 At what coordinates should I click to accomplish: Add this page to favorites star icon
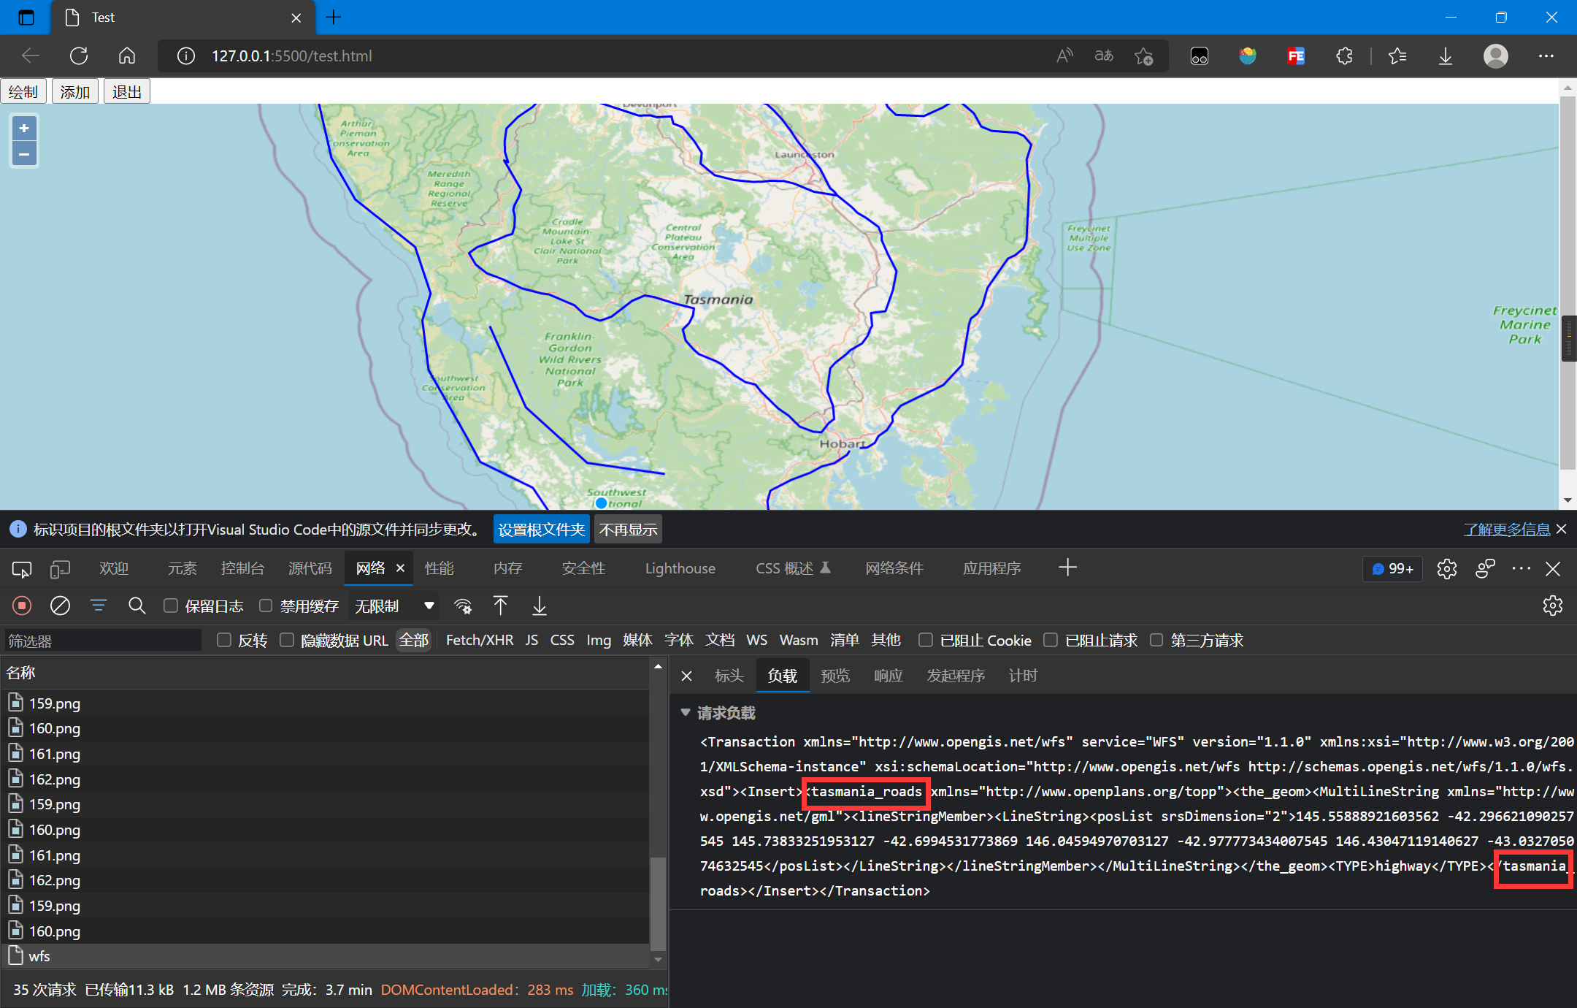coord(1144,56)
